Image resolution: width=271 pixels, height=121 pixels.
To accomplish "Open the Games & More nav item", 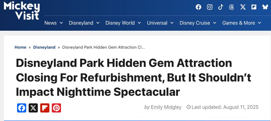I will point(239,23).
